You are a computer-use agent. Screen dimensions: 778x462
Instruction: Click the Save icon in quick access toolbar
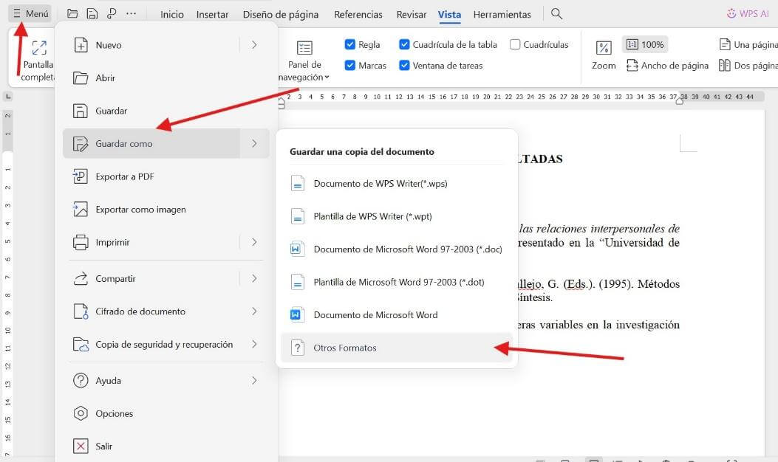[92, 13]
